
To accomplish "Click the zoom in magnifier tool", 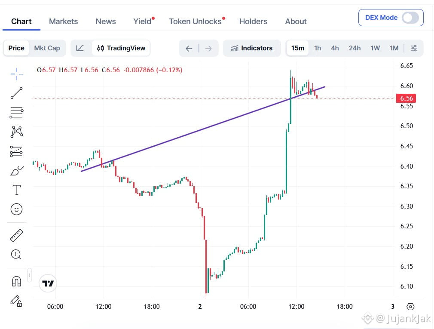I will click(x=16, y=254).
